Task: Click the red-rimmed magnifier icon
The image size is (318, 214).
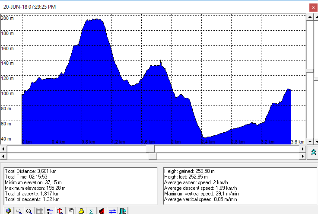Action: (x=60, y=211)
